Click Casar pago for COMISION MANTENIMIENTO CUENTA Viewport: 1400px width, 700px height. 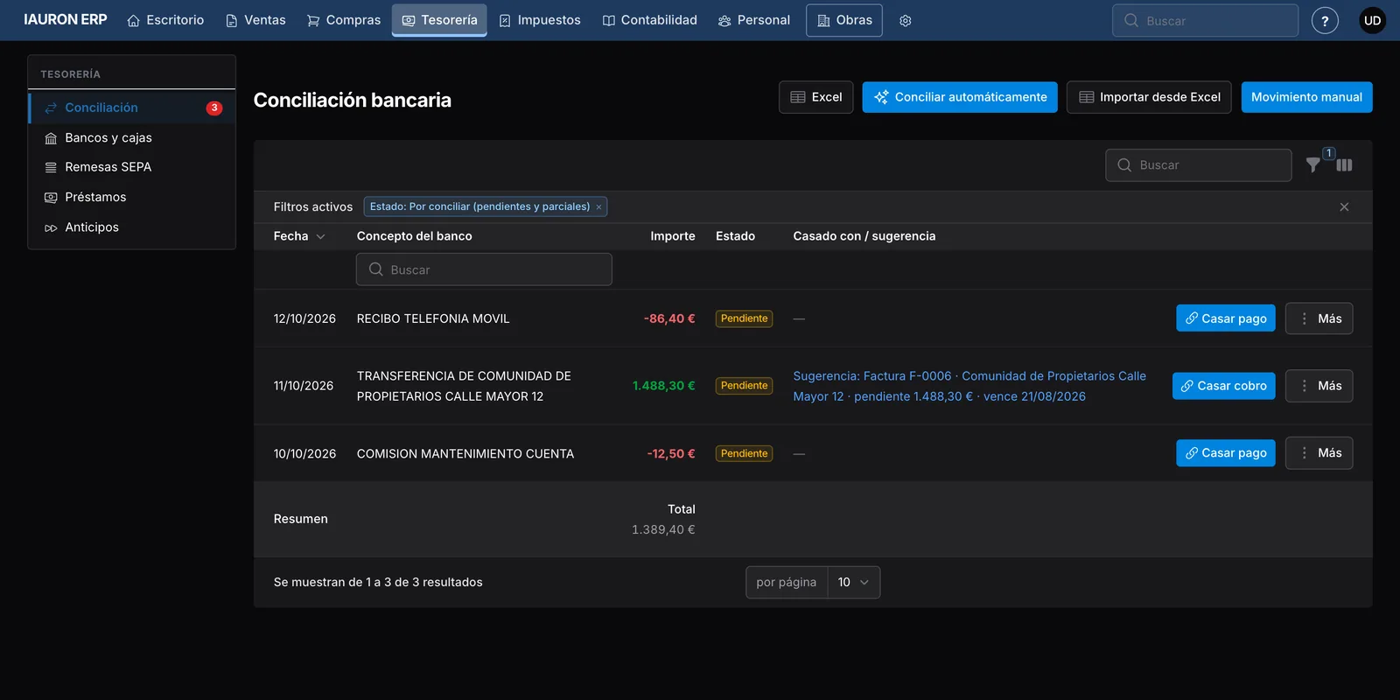[x=1226, y=453]
